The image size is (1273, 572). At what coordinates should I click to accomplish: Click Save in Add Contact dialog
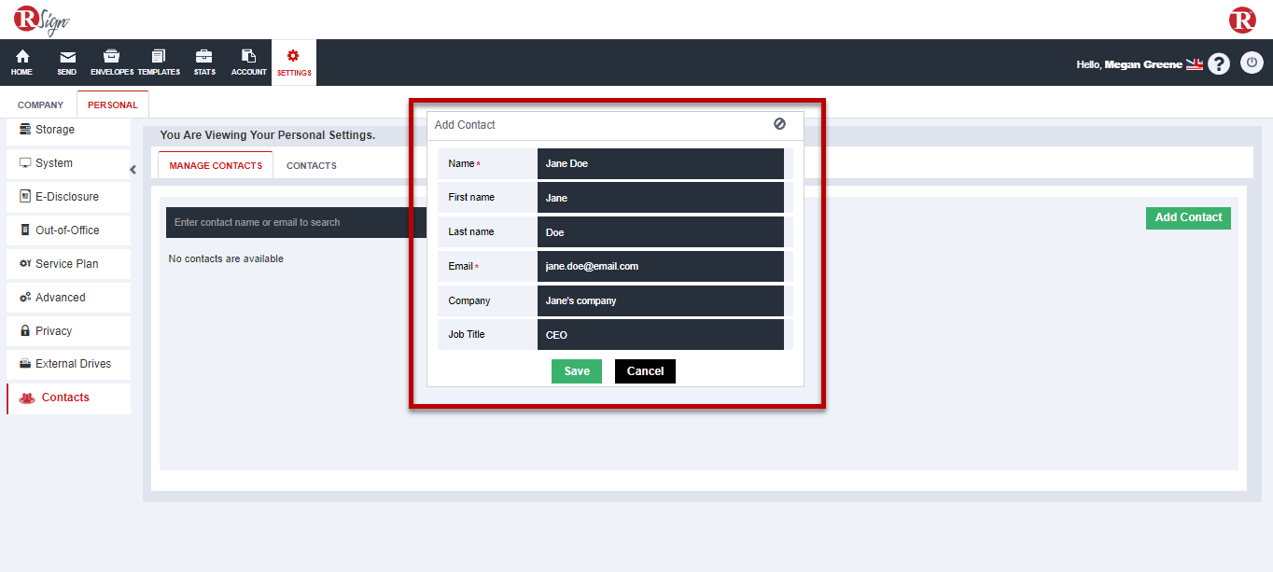pyautogui.click(x=577, y=371)
